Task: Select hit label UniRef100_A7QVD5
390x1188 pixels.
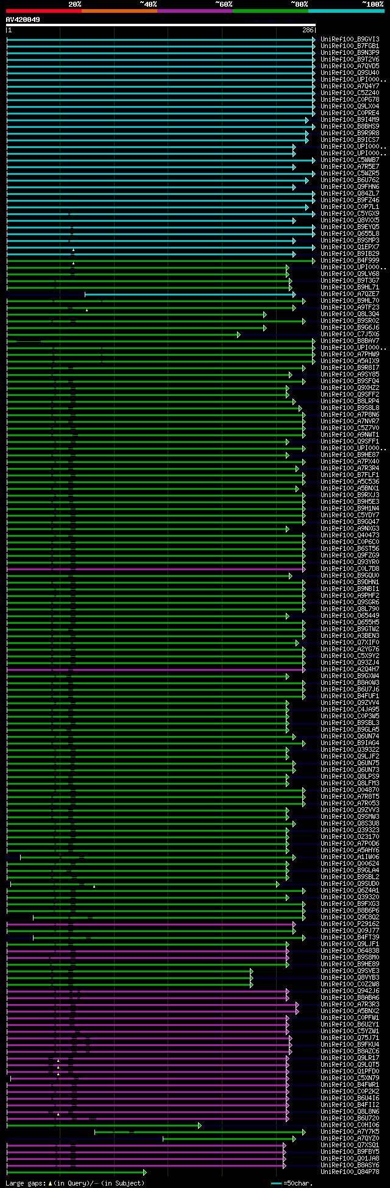Action: (350, 66)
